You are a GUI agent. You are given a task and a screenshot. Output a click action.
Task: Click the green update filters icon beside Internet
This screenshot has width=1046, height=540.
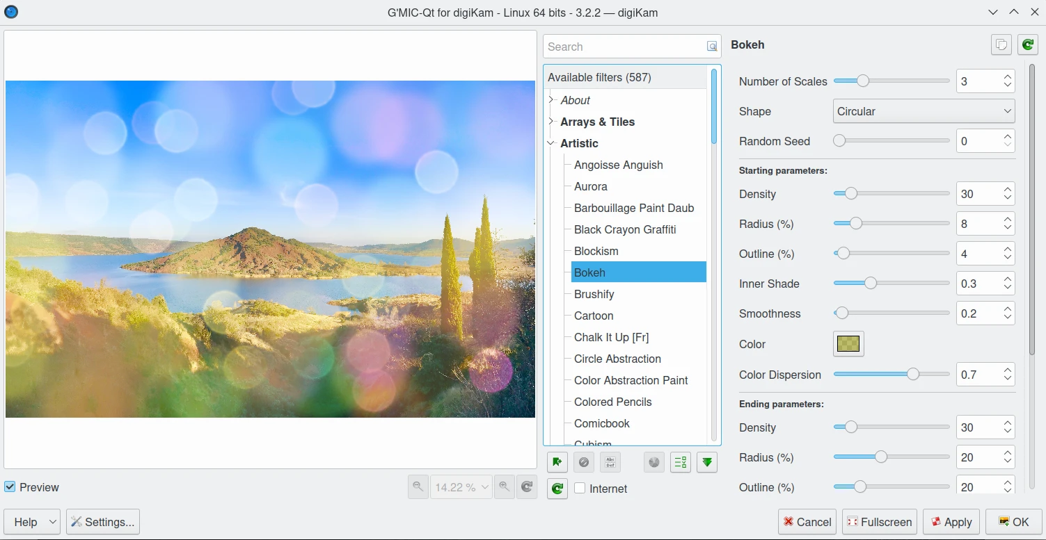[557, 489]
